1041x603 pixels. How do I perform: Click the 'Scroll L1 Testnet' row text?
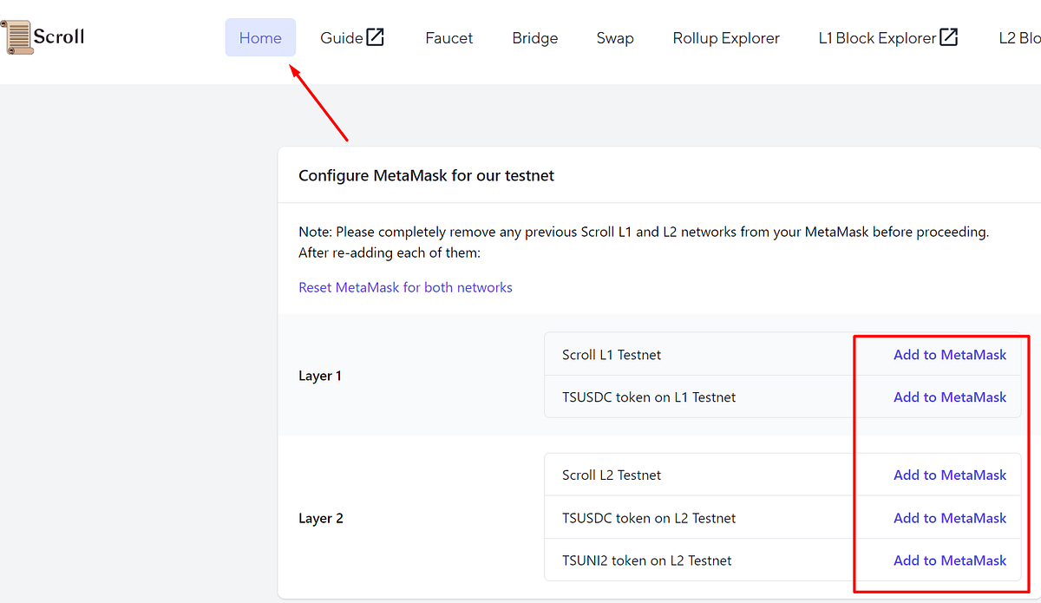point(612,354)
